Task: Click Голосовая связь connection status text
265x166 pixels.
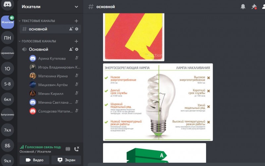Action: click(40, 147)
